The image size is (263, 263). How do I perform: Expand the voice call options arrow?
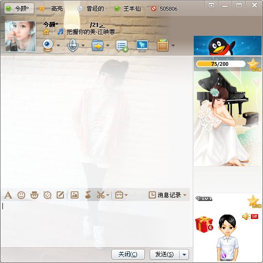[x=83, y=46]
